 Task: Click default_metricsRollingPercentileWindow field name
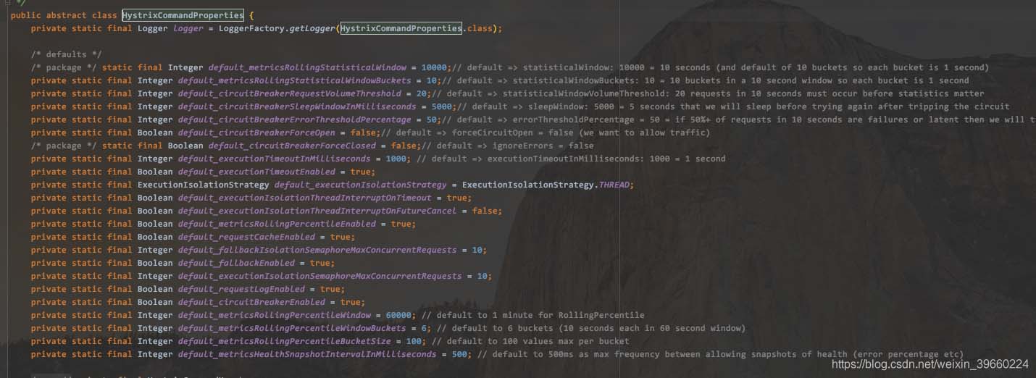point(274,315)
